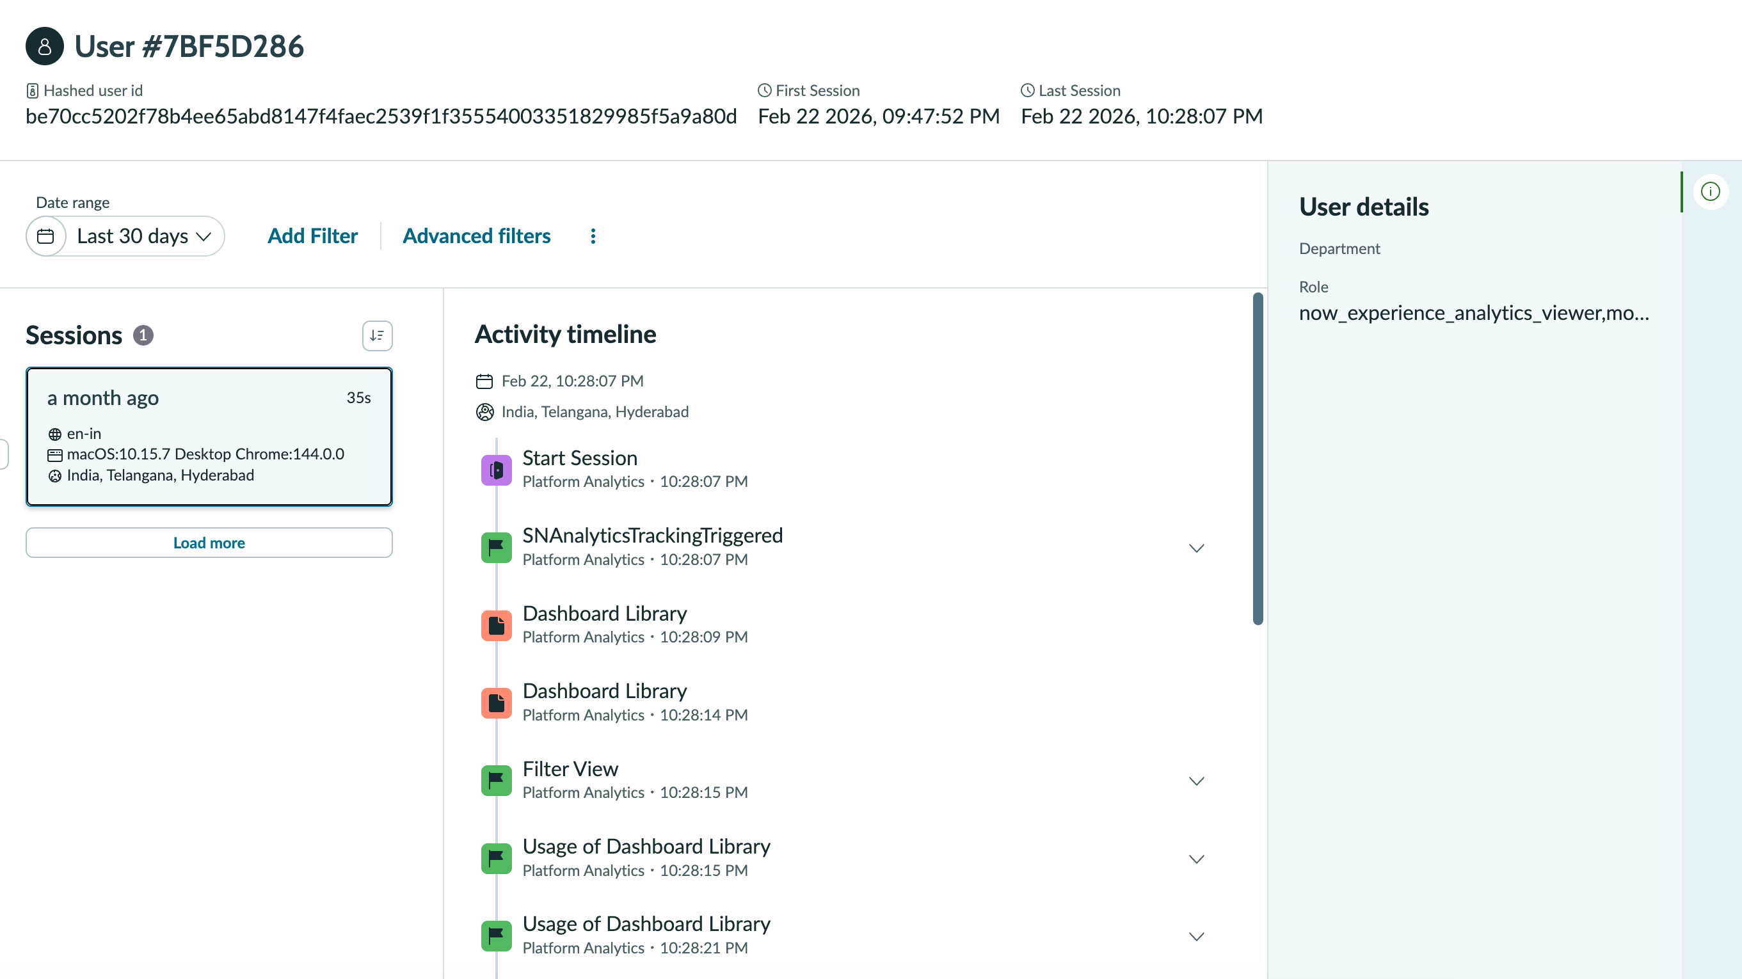Open the three-dot more options menu
The width and height of the screenshot is (1742, 979).
[593, 236]
